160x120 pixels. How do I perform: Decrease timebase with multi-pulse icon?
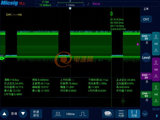[58, 114]
